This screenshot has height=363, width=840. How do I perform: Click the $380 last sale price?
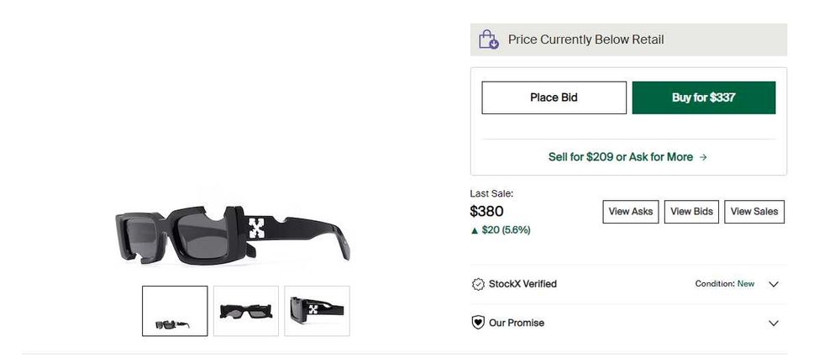pos(486,212)
